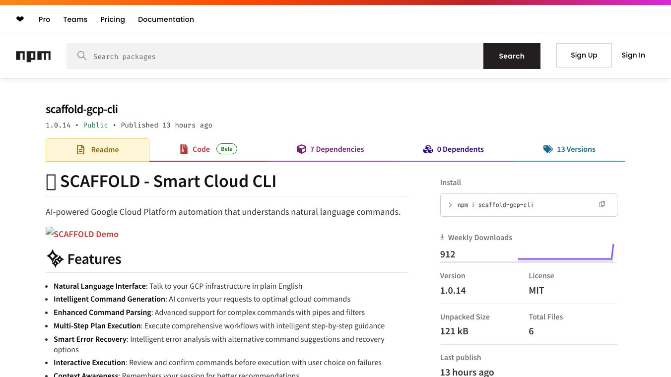Click the Weekly Downloads arrow icon
The width and height of the screenshot is (671, 377).
click(442, 238)
